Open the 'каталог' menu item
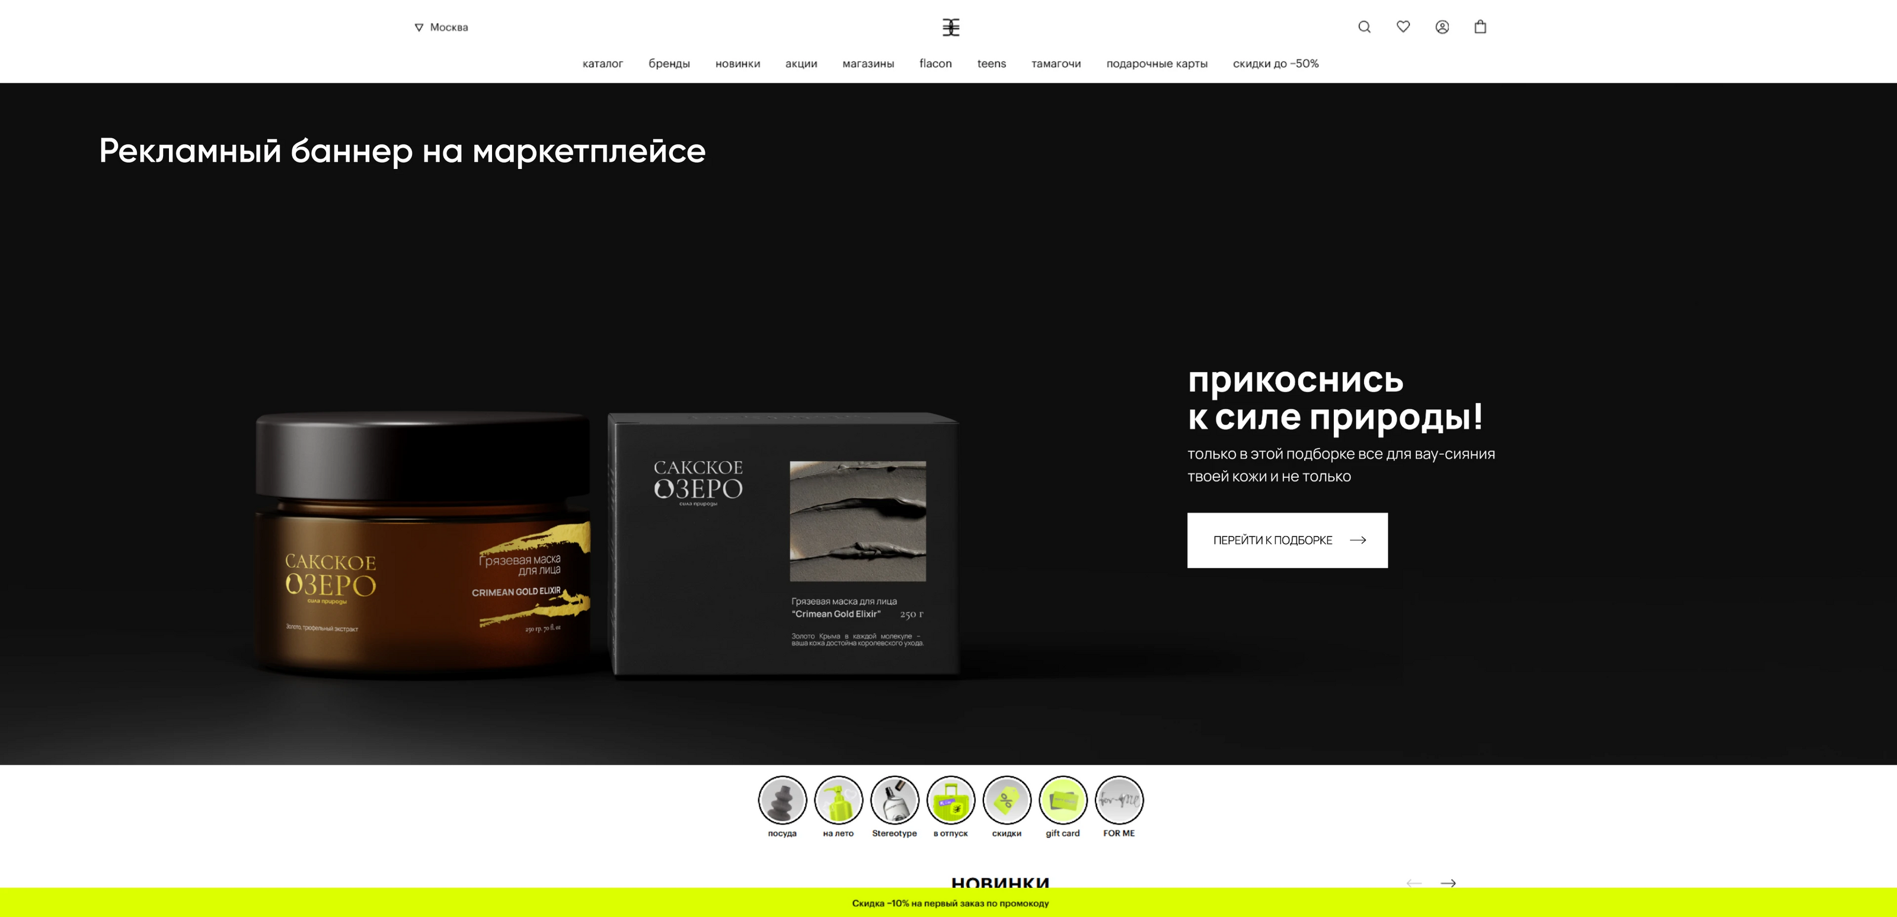 602,63
